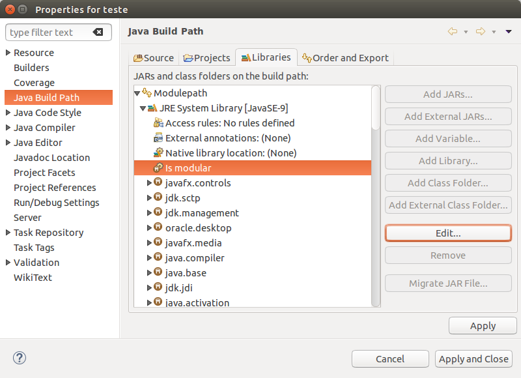521x378 pixels.
Task: Click the javafx.controls module icon
Action: [158, 182]
